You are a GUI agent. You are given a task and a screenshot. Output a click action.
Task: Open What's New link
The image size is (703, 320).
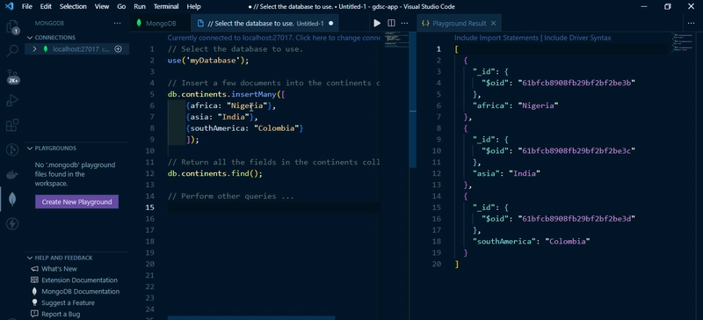point(59,269)
